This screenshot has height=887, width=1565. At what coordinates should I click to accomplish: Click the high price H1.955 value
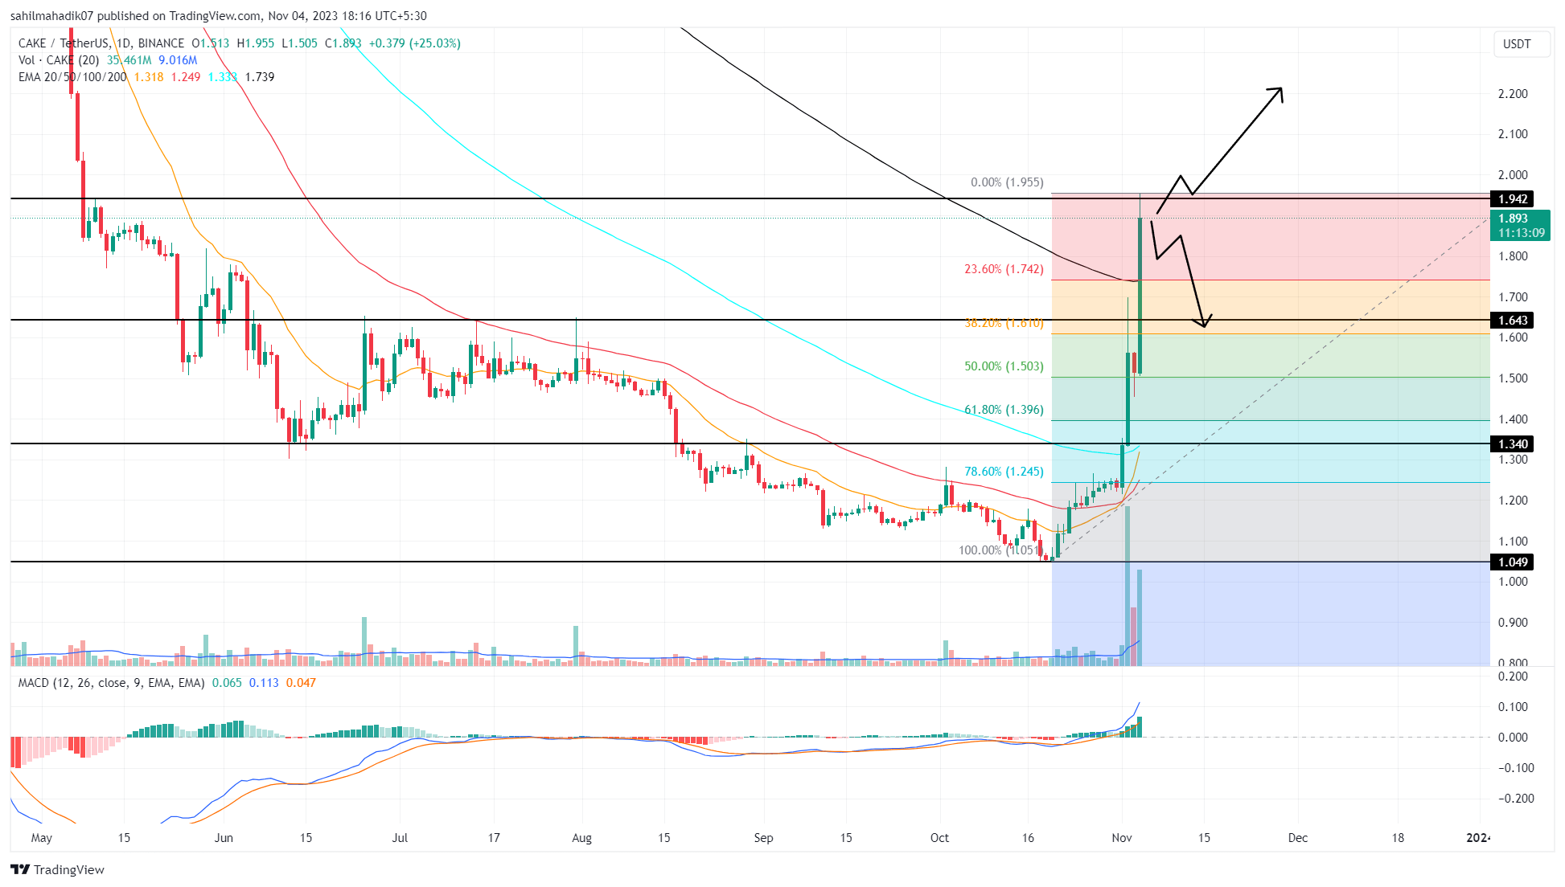pos(255,43)
